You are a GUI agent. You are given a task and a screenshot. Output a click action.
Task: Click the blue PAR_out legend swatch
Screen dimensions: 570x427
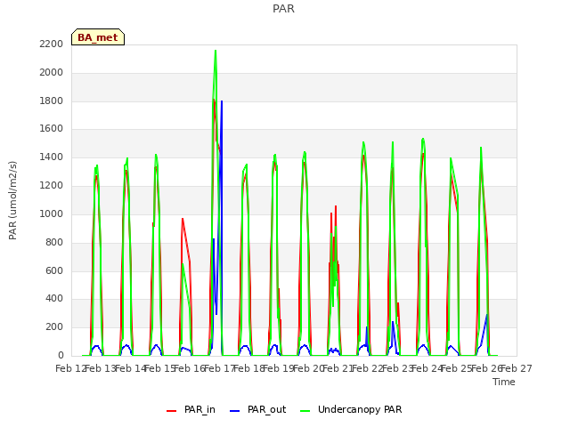235,411
